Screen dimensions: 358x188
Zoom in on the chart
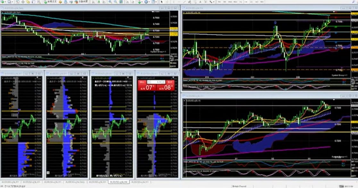(110, 2)
